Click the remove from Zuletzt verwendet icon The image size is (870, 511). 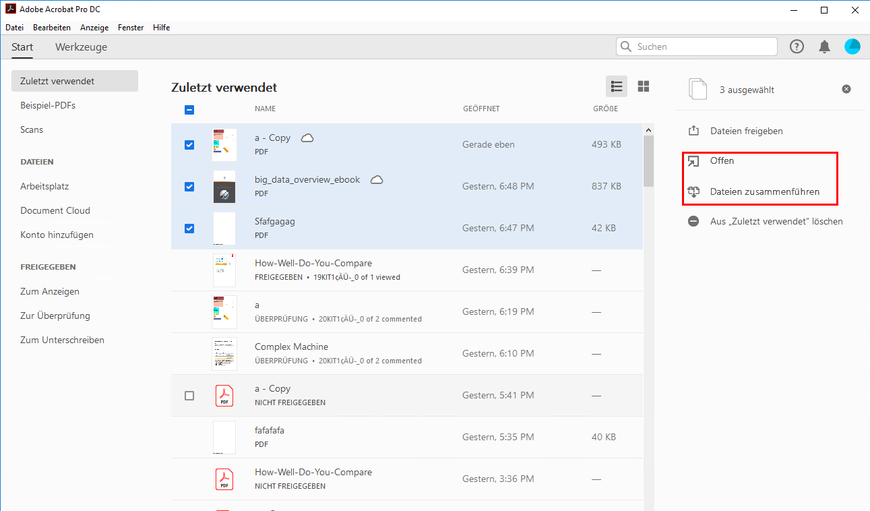(693, 221)
